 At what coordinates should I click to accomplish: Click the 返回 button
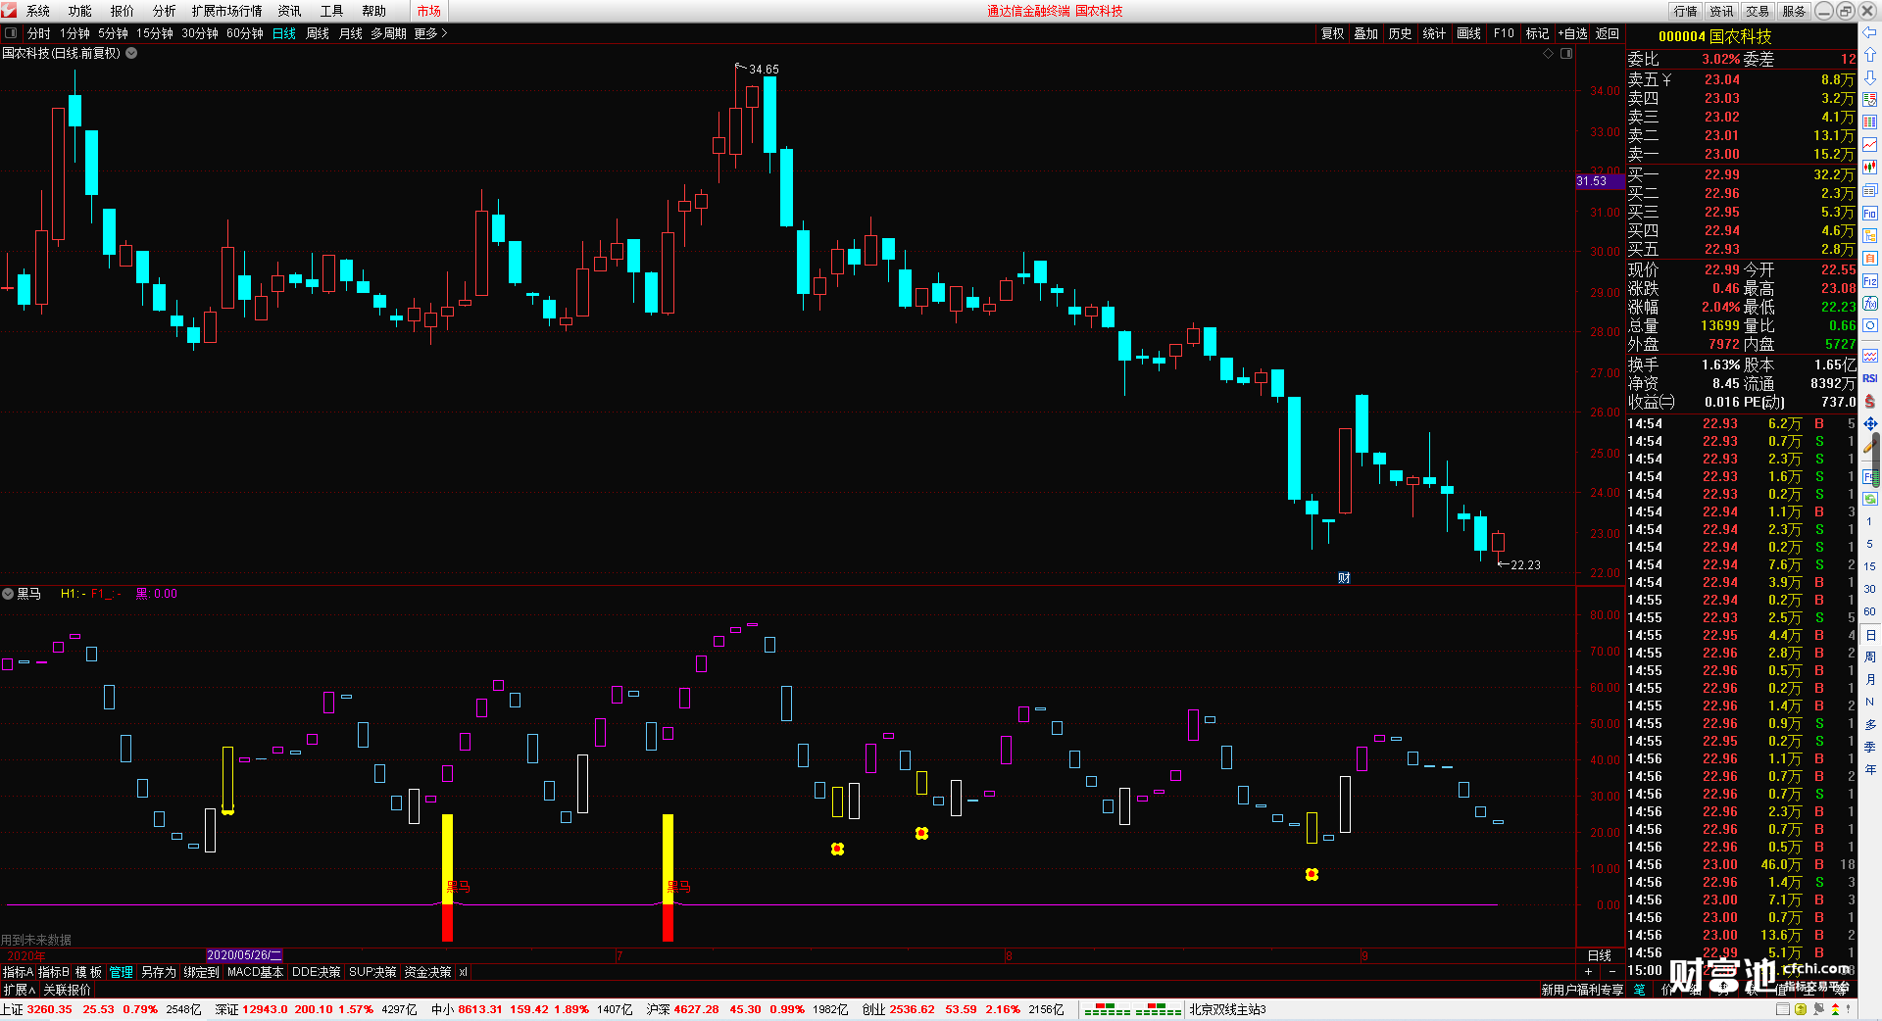(1608, 33)
